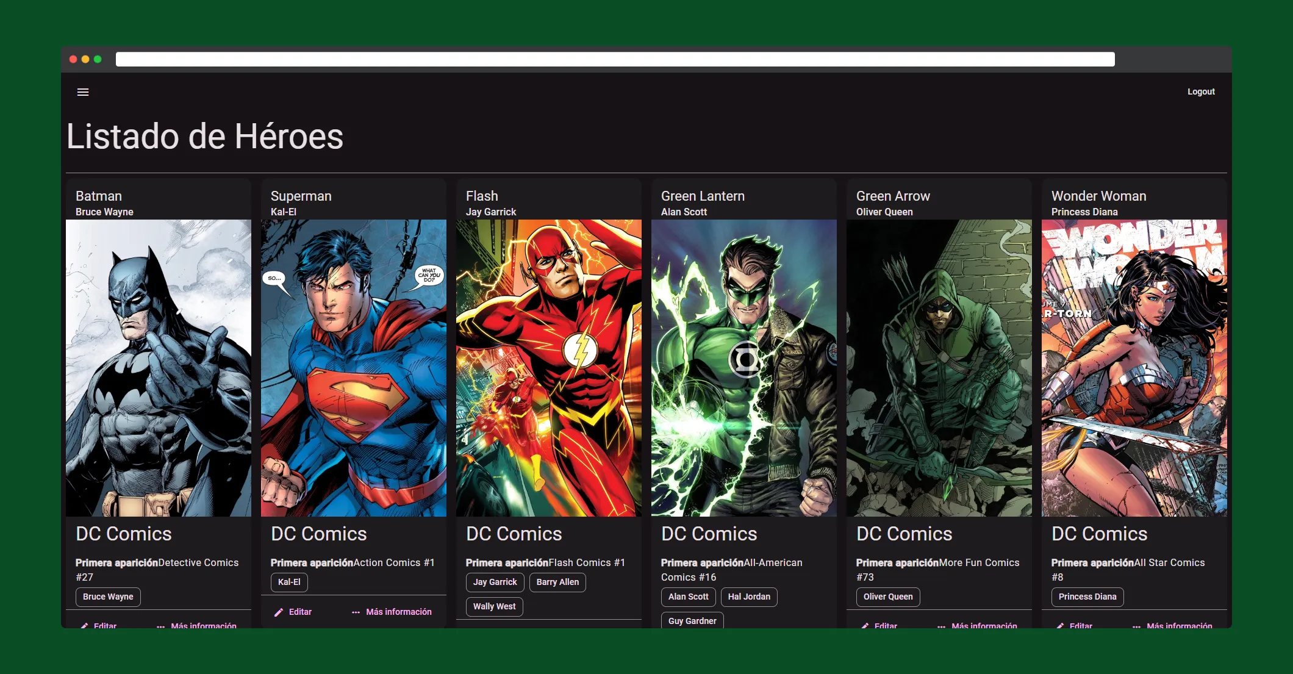This screenshot has height=674, width=1293.
Task: Click DC Comics label under Wonder Woman image
Action: pos(1099,534)
